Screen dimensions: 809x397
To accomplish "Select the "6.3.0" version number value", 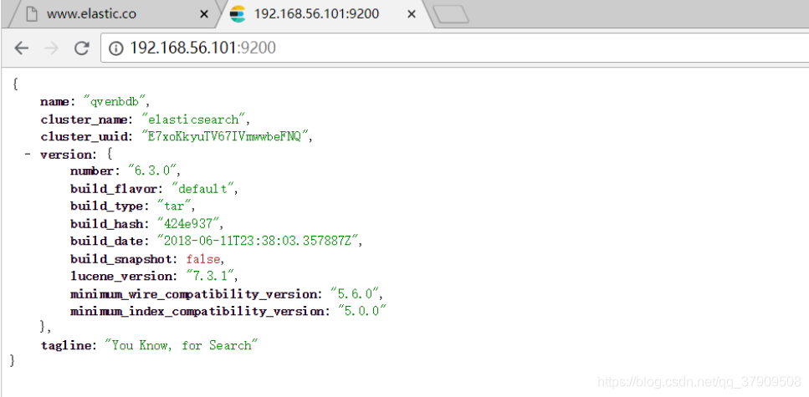I will pyautogui.click(x=151, y=171).
